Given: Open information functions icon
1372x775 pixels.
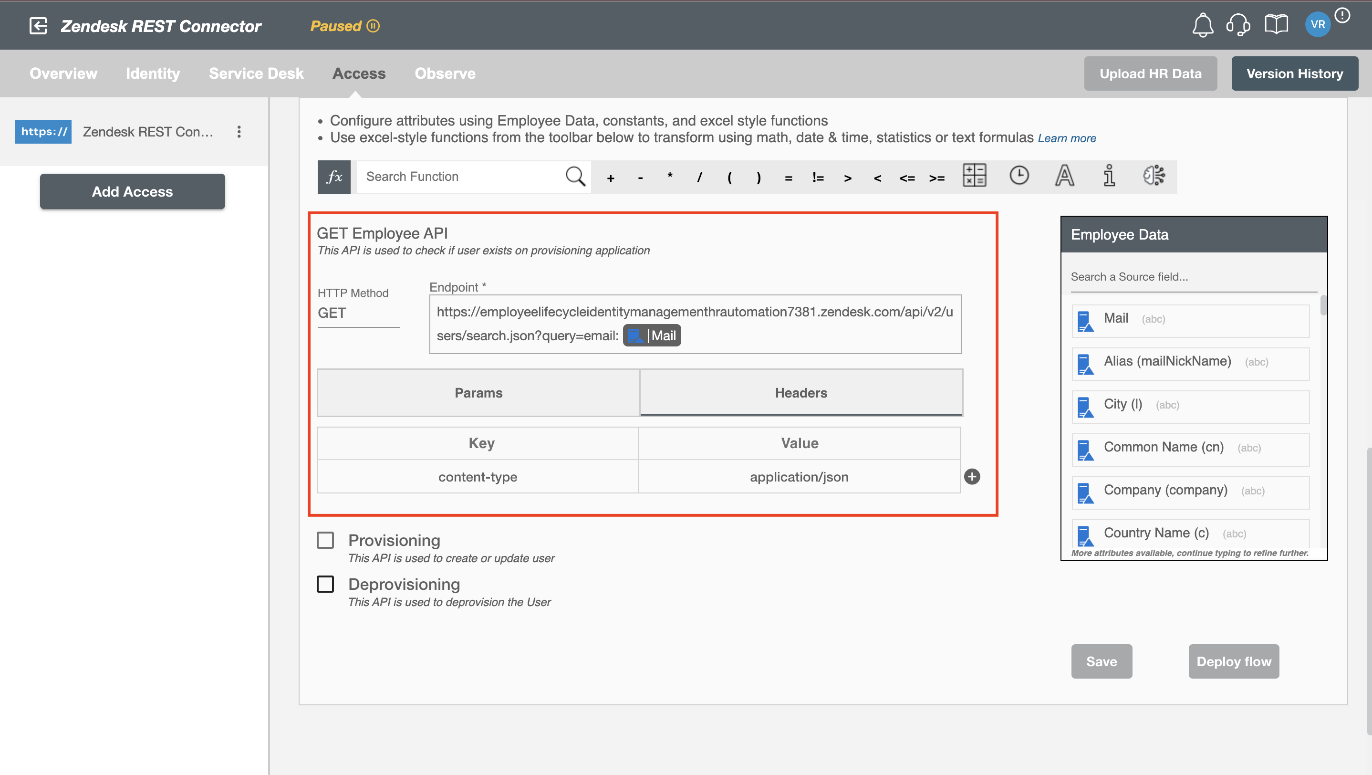Looking at the screenshot, I should [1109, 175].
